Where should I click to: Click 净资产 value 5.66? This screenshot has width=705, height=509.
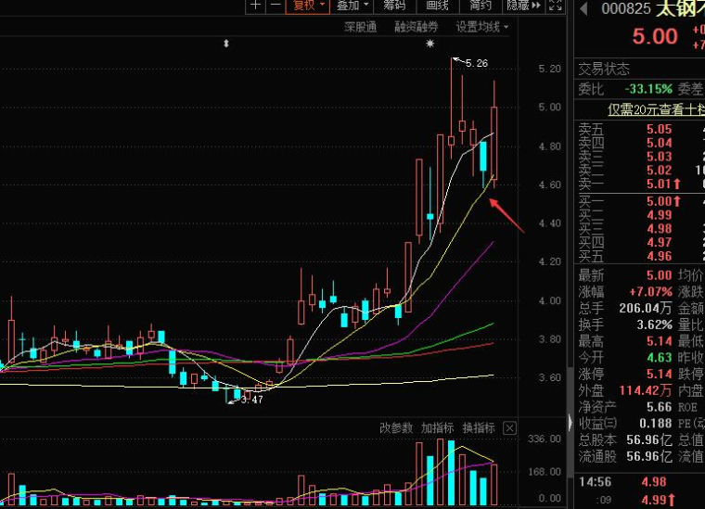(x=659, y=407)
